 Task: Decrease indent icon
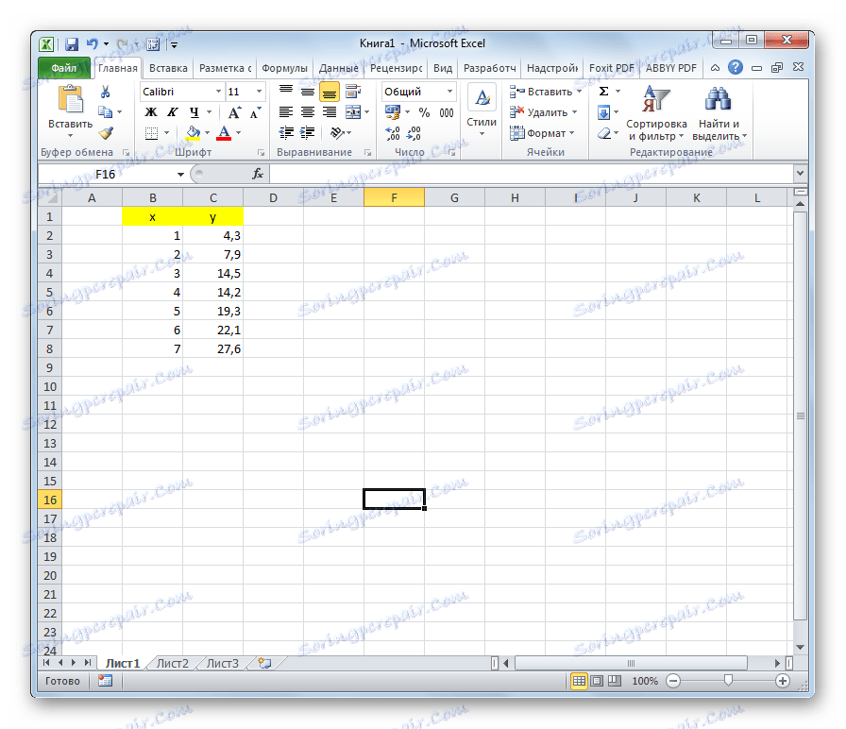click(x=286, y=133)
